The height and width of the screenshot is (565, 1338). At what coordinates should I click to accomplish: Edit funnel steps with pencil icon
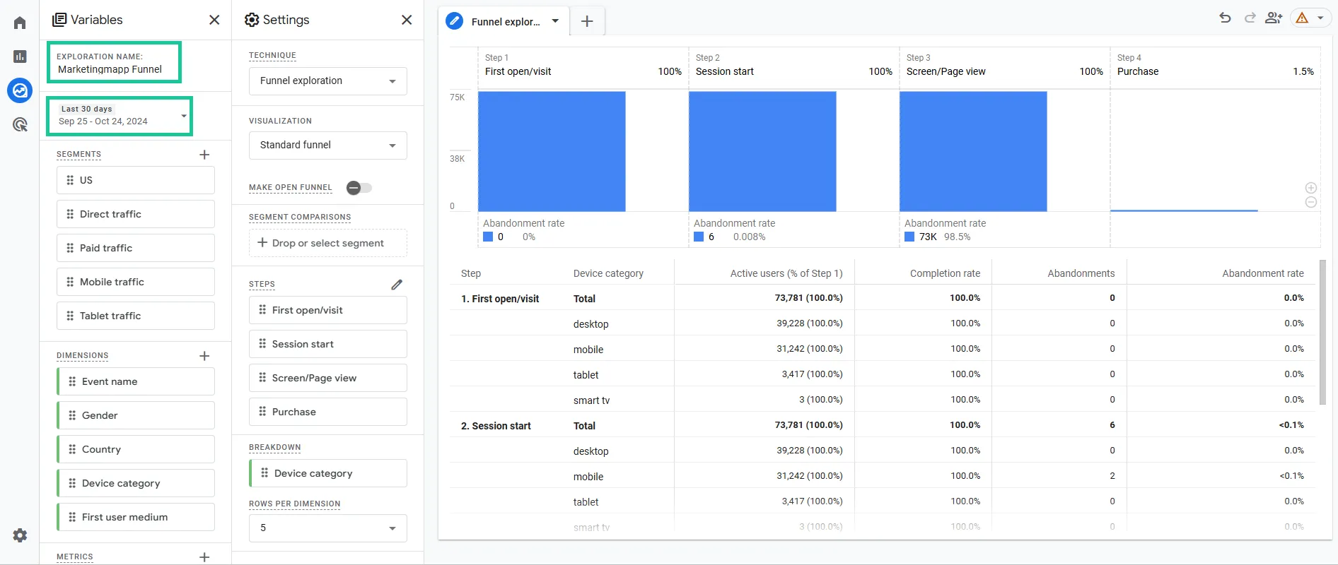coord(397,285)
